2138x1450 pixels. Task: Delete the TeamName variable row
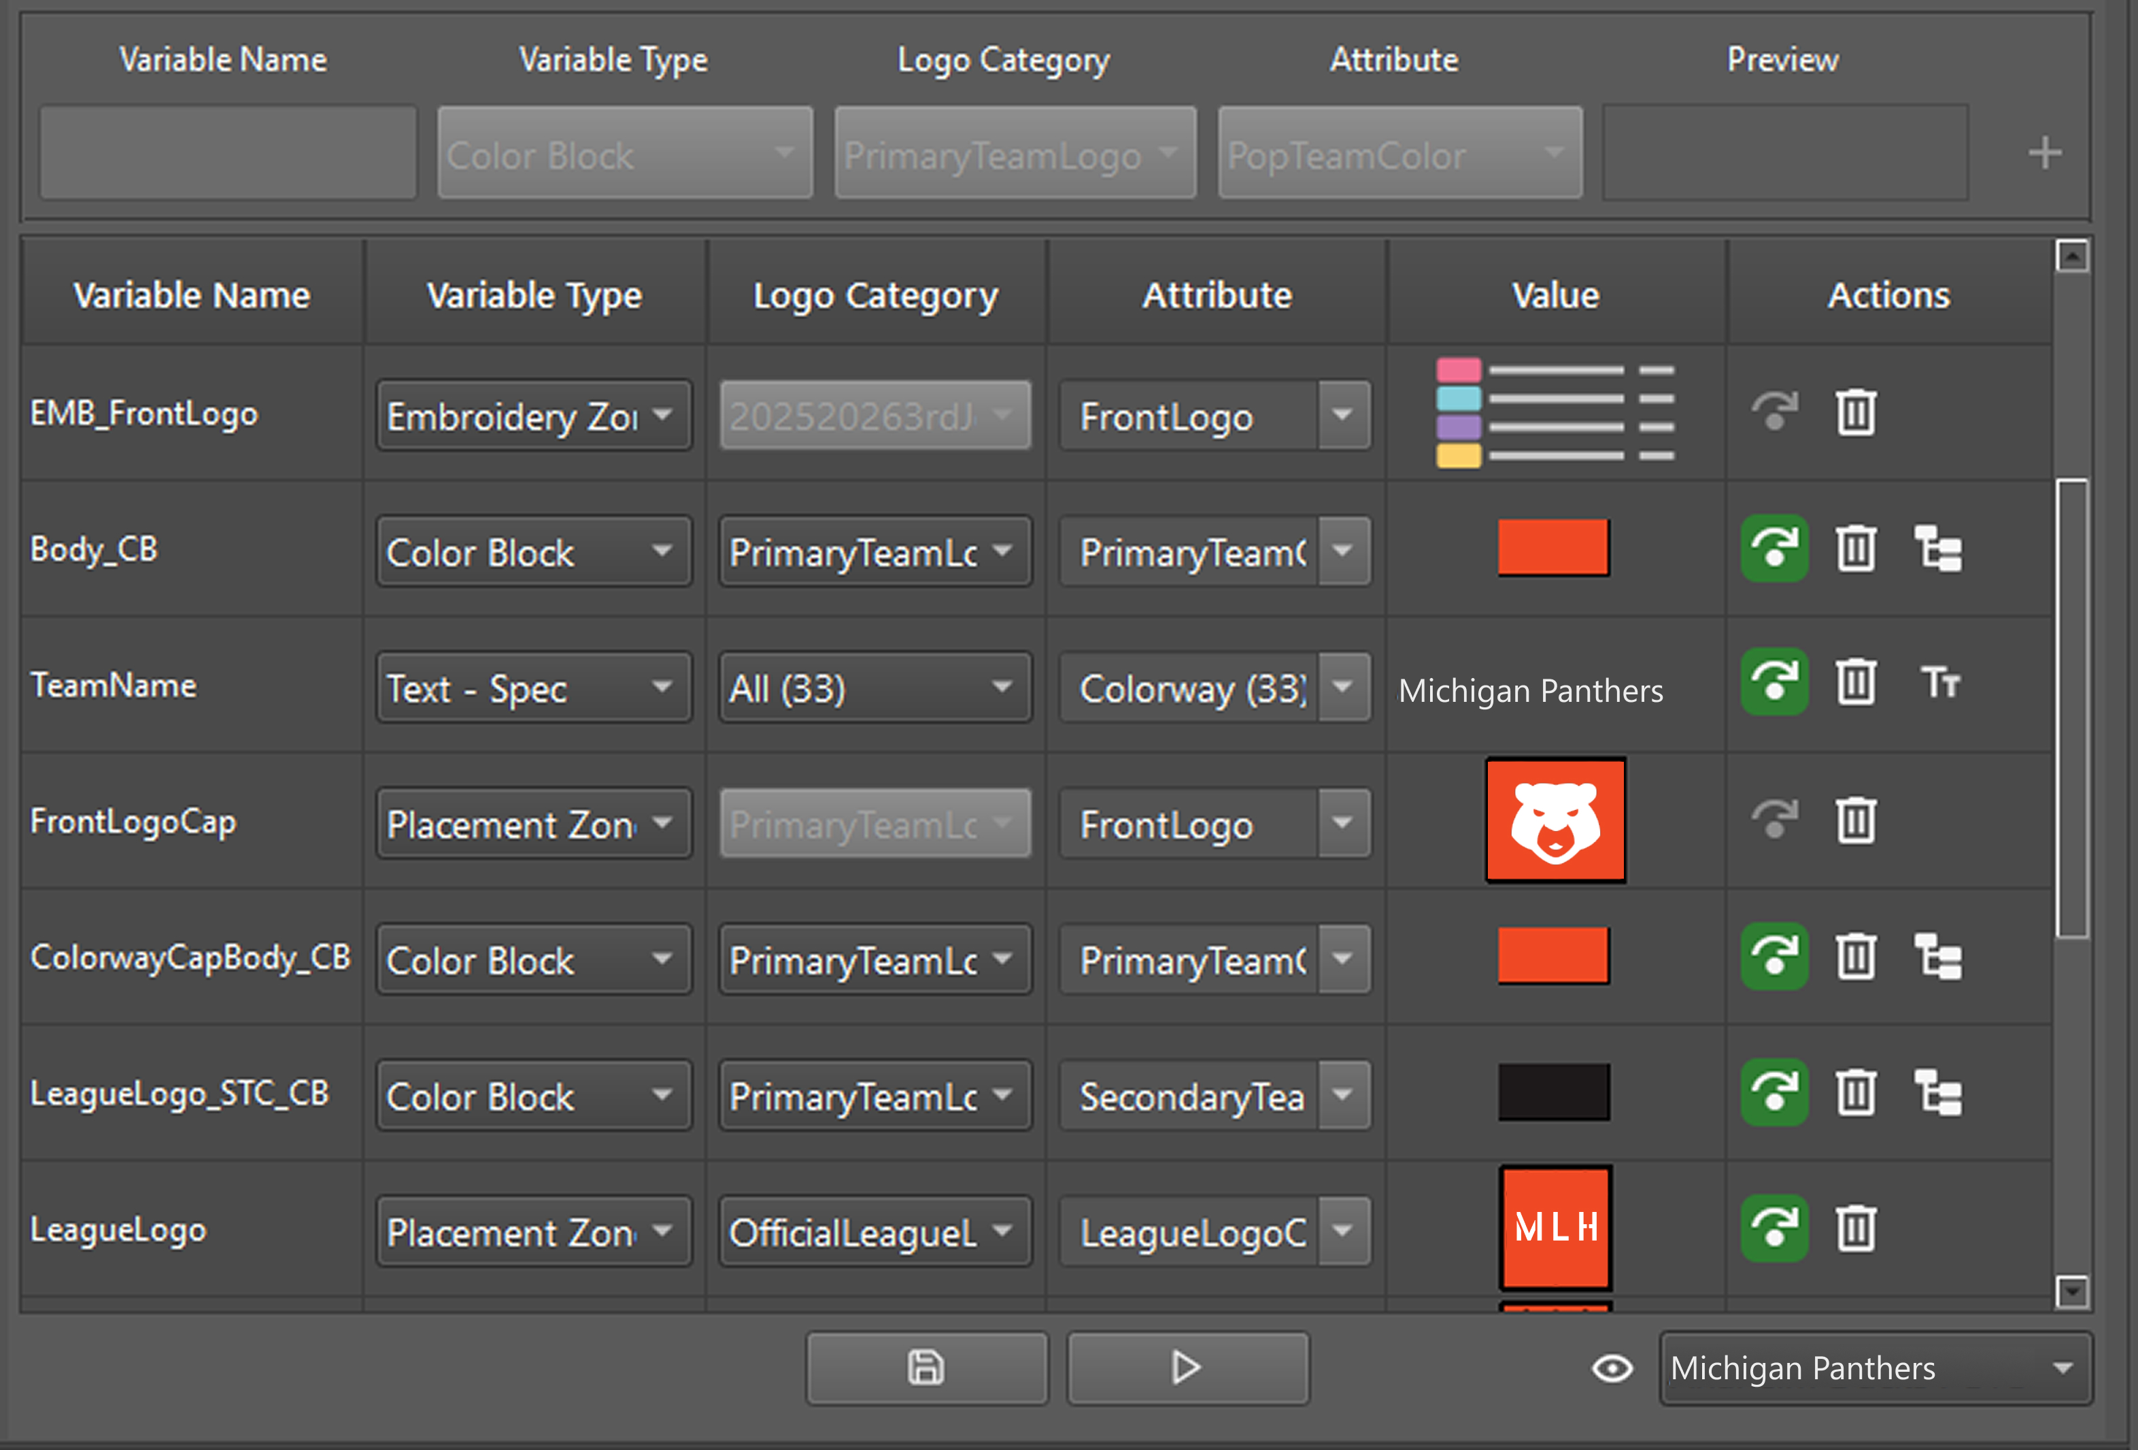1856,683
